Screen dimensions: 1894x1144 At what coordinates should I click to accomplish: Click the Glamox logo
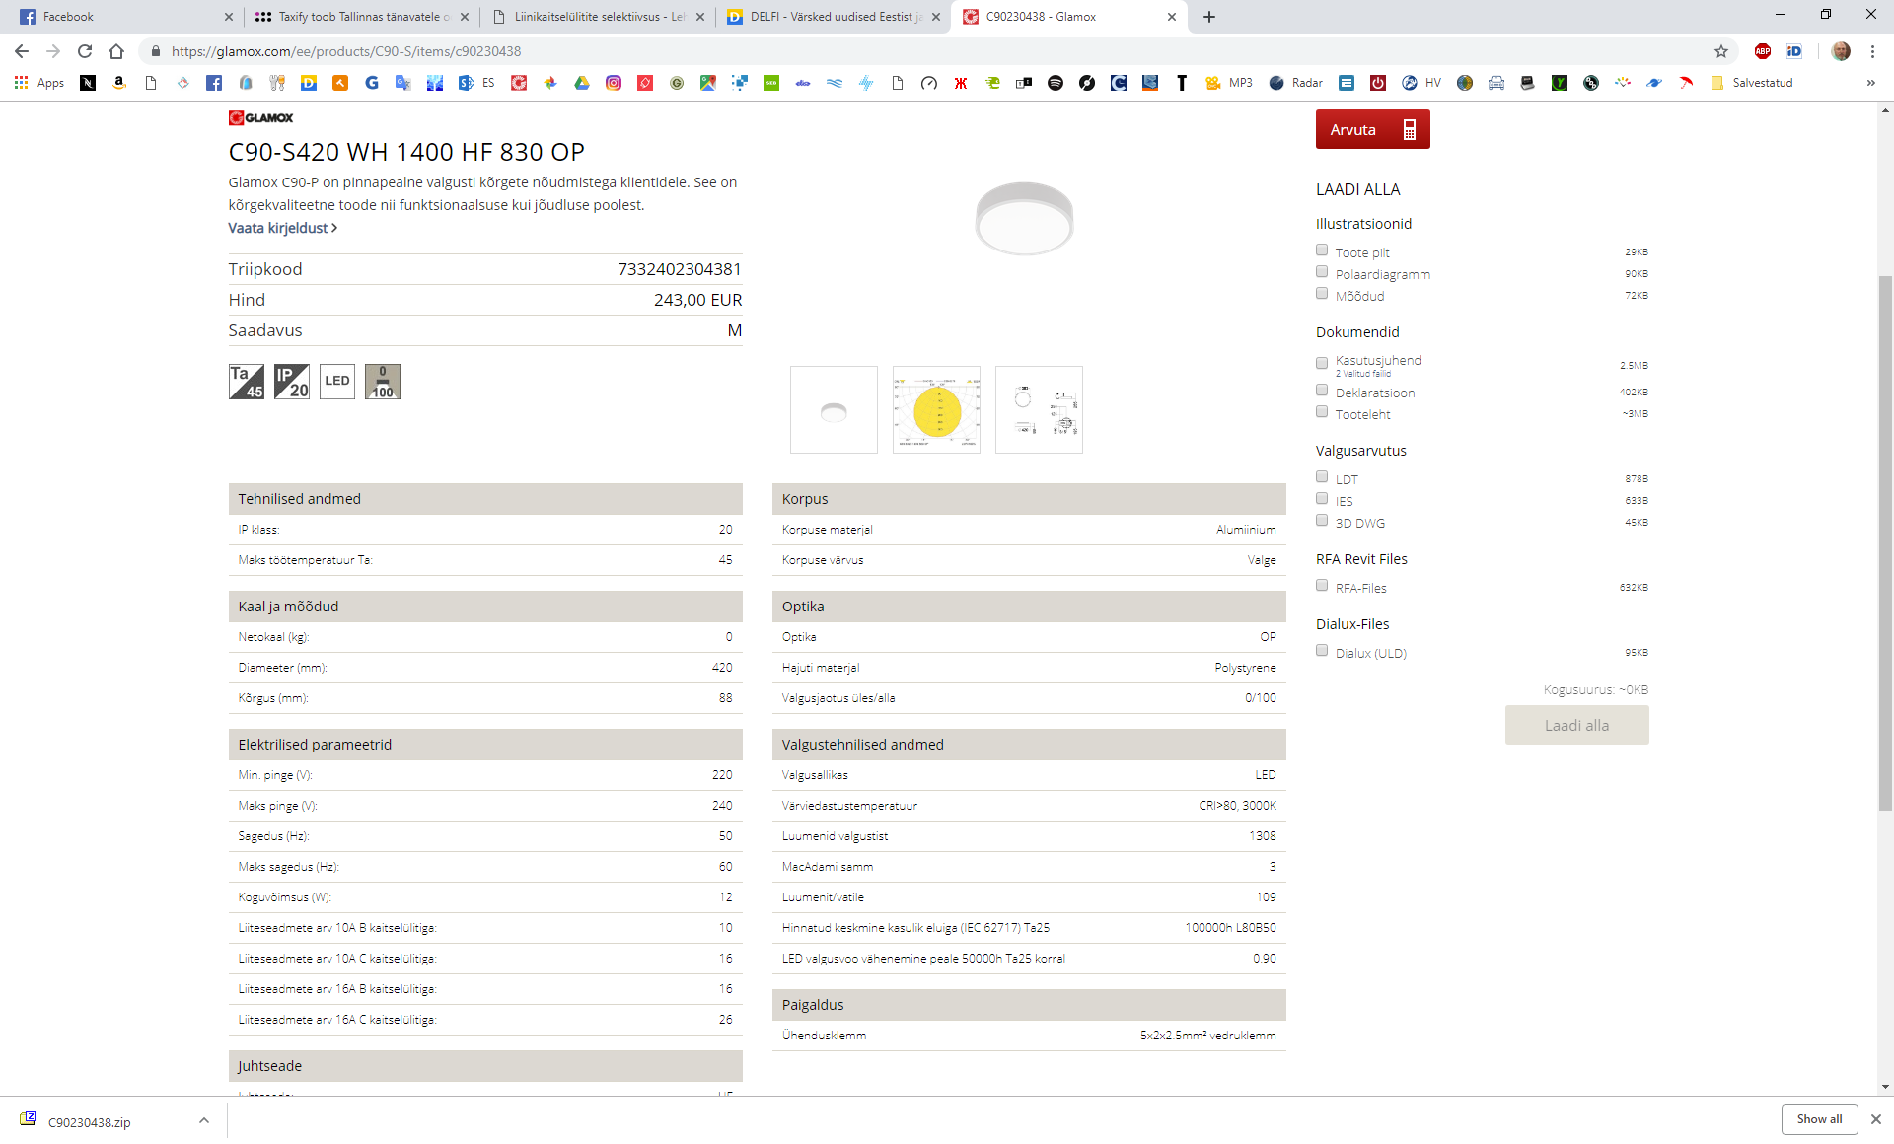[x=261, y=118]
